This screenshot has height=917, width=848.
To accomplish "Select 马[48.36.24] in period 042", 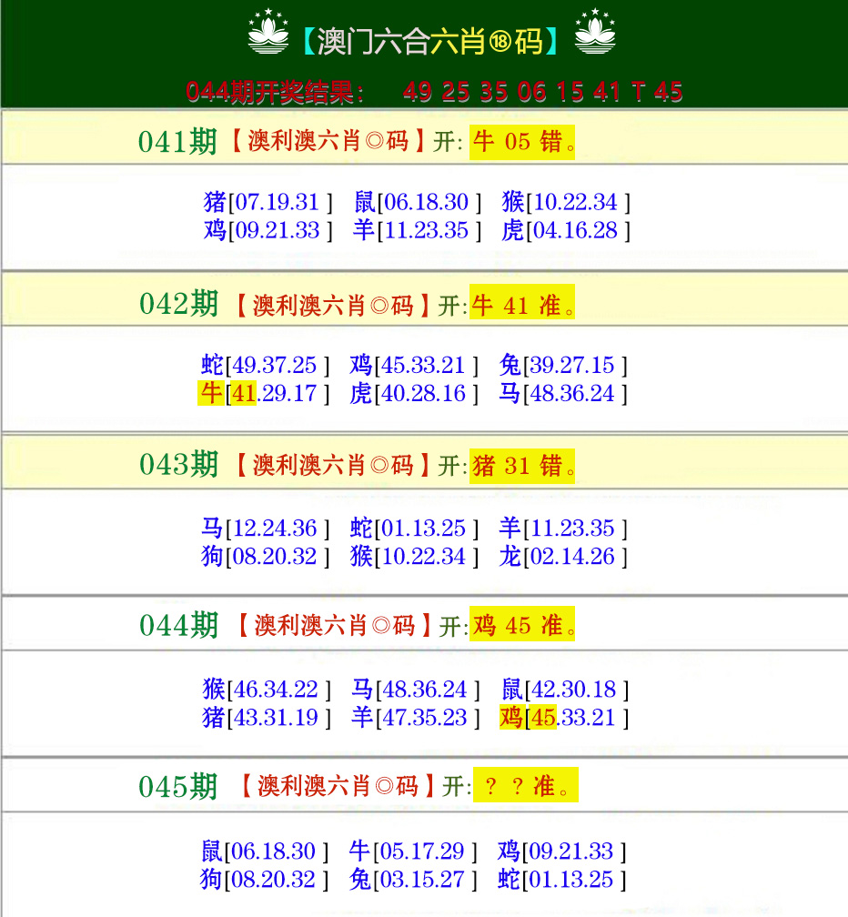I will [563, 393].
